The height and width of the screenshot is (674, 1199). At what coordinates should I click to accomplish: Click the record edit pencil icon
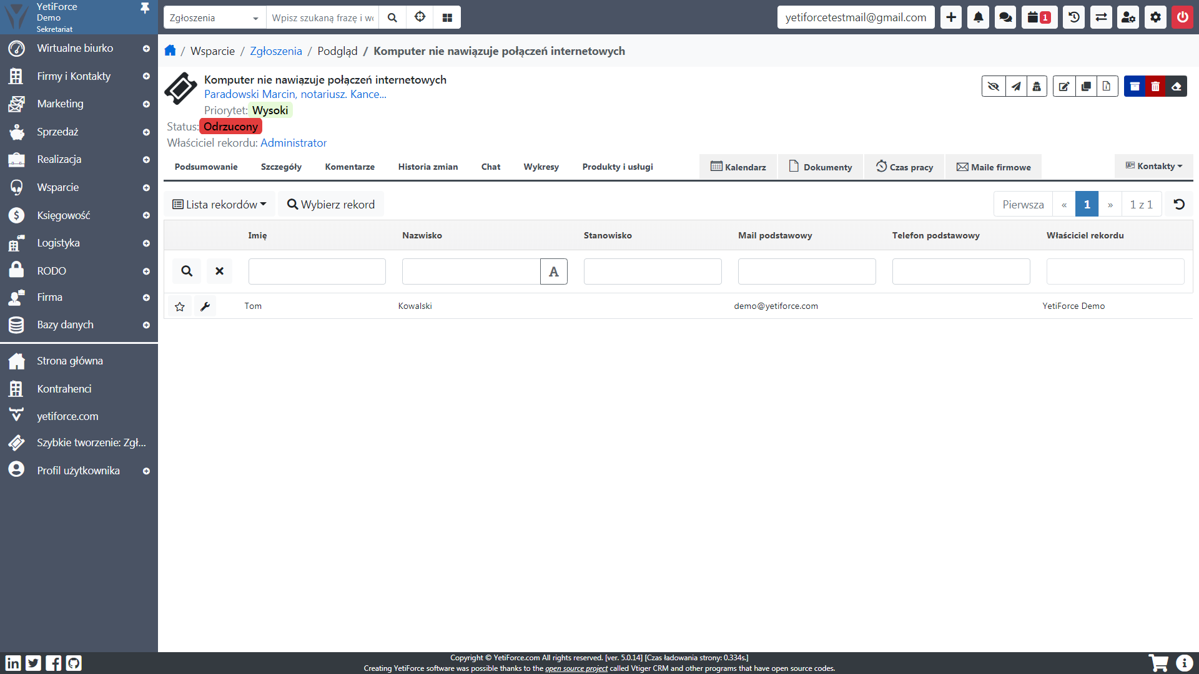pyautogui.click(x=1064, y=86)
